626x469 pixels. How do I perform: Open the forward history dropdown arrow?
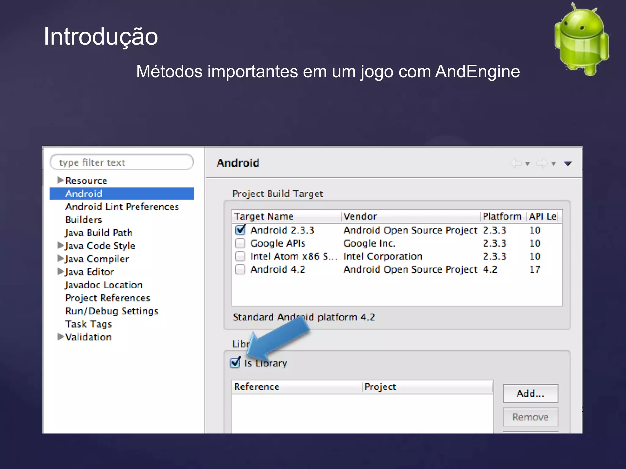553,164
